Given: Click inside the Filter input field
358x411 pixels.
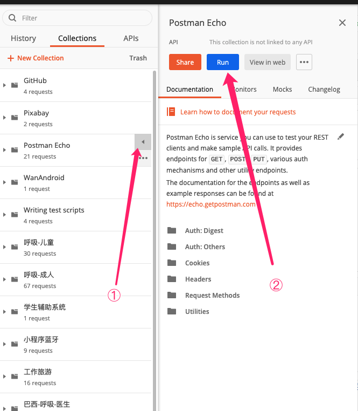Looking at the screenshot, I should [x=77, y=18].
